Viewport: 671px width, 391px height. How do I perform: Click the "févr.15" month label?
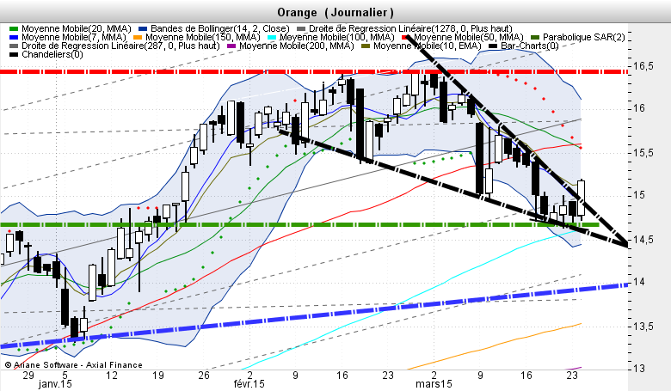[x=249, y=384]
